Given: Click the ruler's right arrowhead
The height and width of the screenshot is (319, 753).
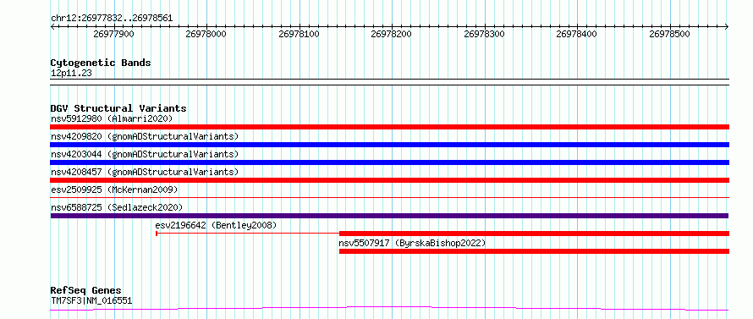Looking at the screenshot, I should (727, 26).
